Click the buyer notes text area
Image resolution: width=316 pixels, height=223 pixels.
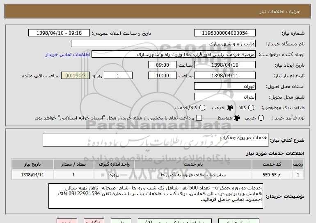point(156,196)
